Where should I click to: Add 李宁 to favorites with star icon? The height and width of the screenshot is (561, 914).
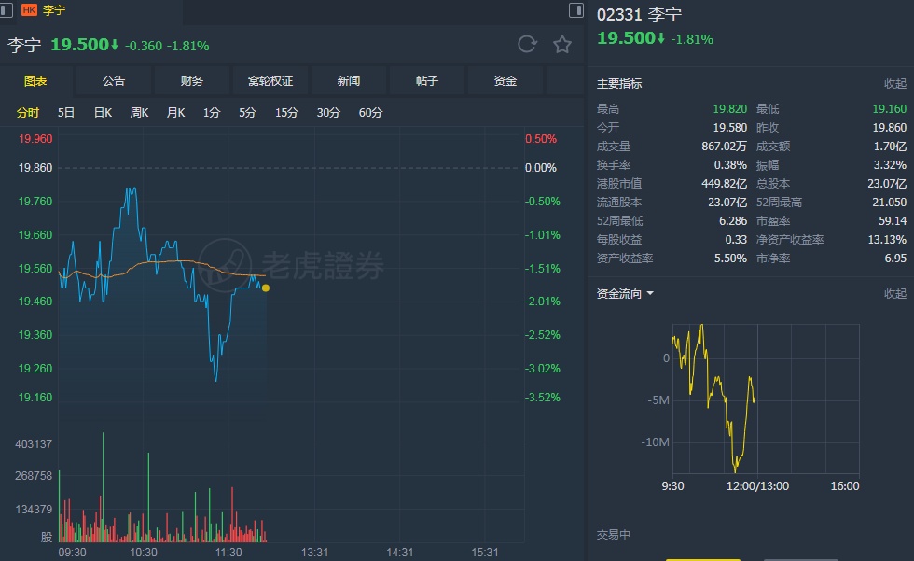pos(562,44)
